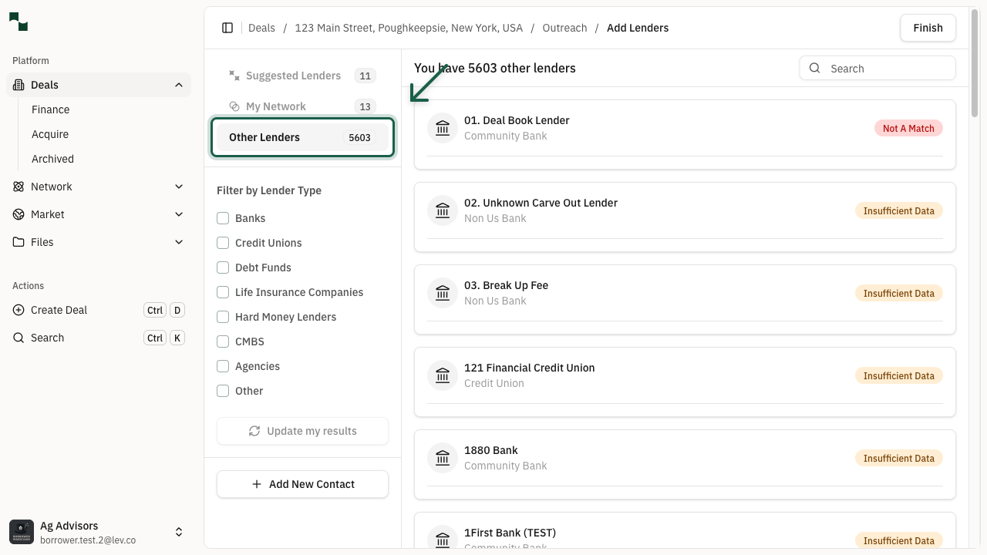Expand the Market section
987x555 pixels.
[179, 214]
